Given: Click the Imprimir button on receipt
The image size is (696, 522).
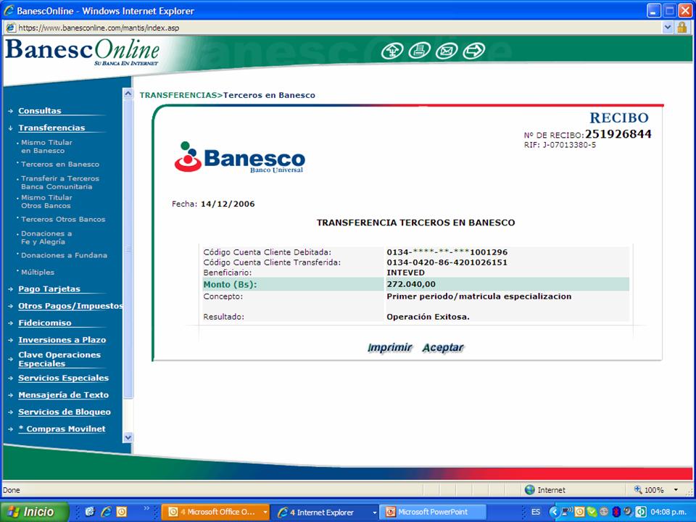Looking at the screenshot, I should point(390,347).
